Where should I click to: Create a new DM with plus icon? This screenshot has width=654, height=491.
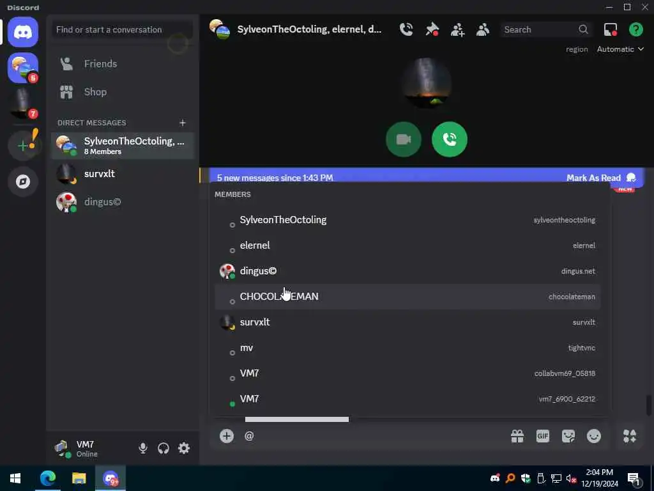[182, 123]
